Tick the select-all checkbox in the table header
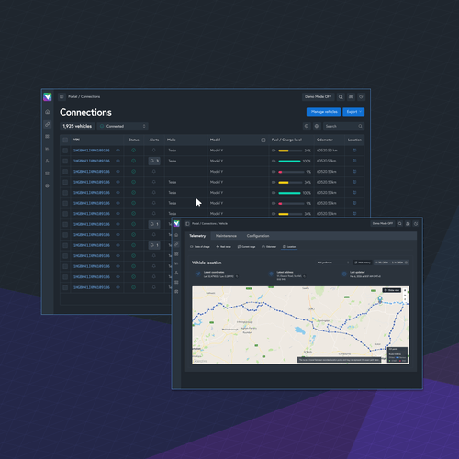 pyautogui.click(x=65, y=140)
